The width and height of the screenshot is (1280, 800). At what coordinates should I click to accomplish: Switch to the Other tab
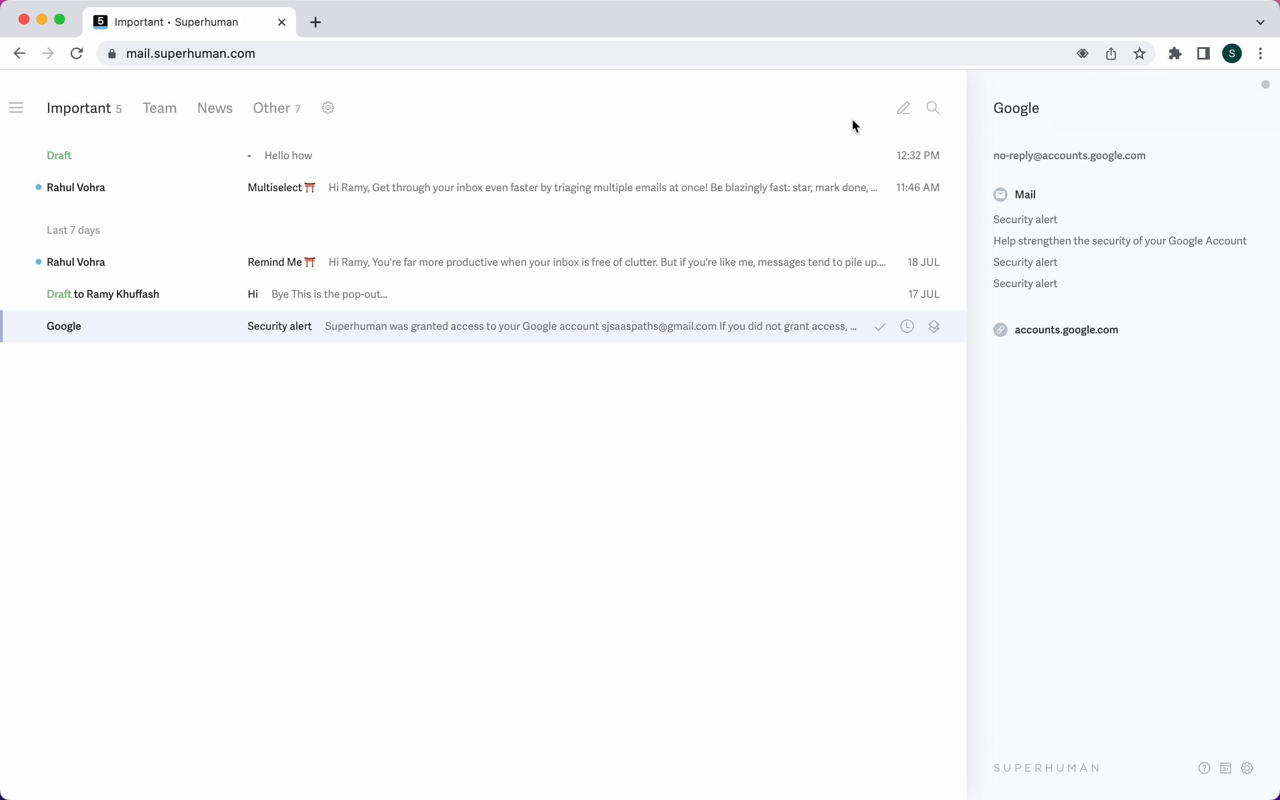point(272,108)
